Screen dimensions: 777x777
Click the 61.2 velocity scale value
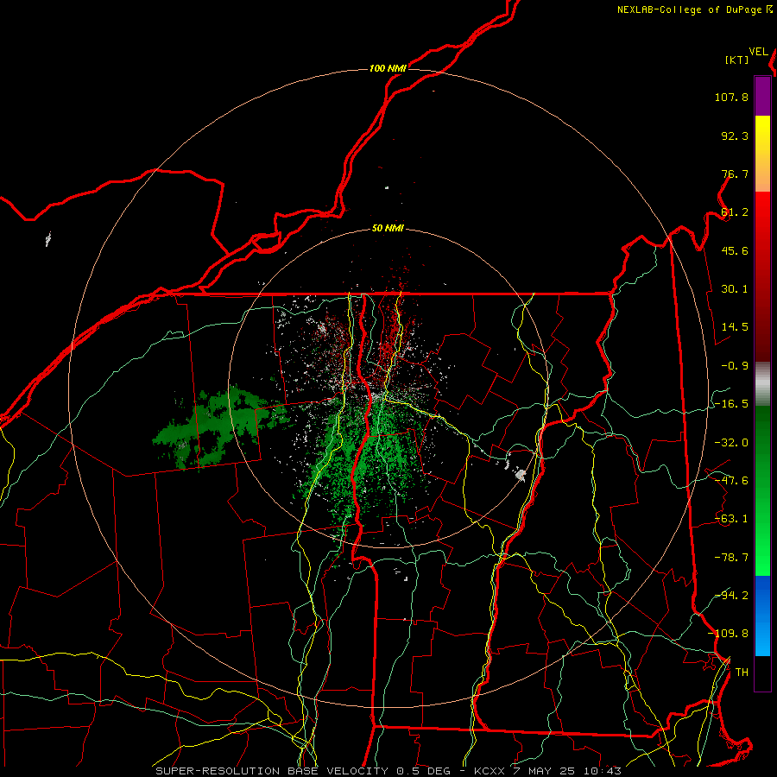[x=735, y=212]
